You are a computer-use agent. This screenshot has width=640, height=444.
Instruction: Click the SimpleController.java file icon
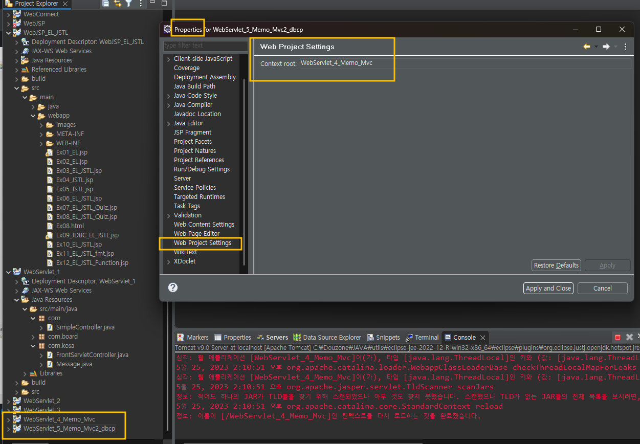pos(50,327)
